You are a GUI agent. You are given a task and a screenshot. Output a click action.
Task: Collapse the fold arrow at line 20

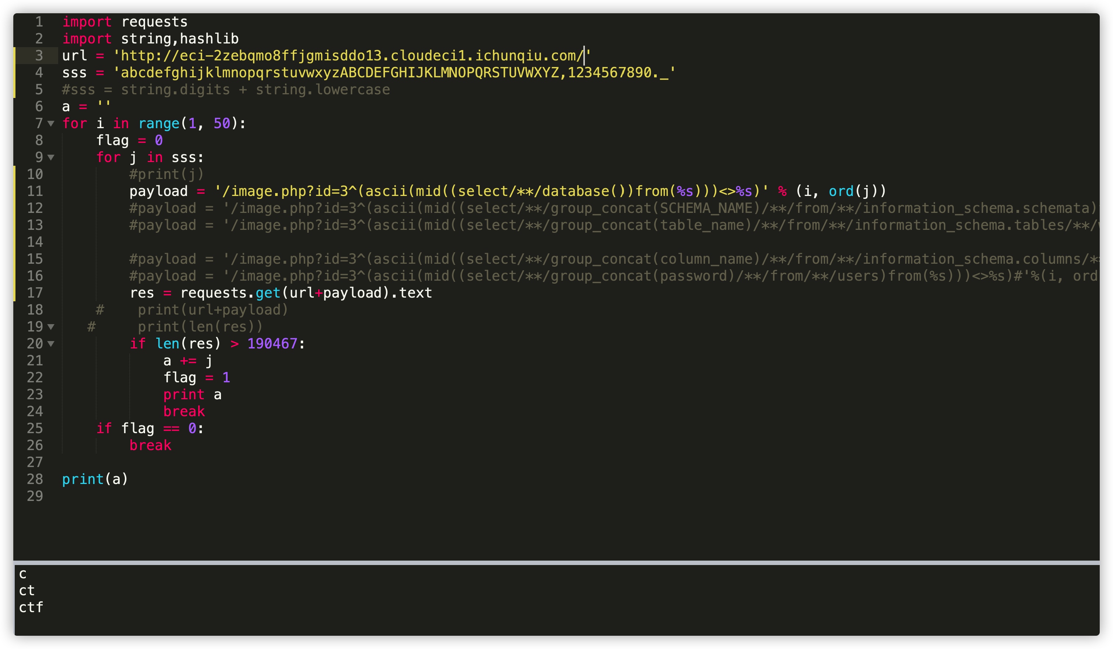pos(51,344)
